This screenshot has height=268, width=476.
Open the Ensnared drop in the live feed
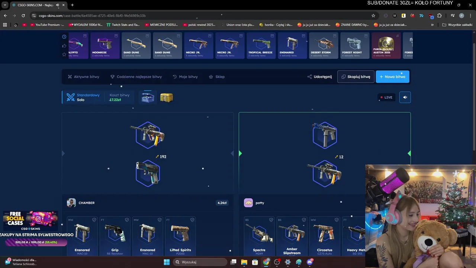click(292, 46)
